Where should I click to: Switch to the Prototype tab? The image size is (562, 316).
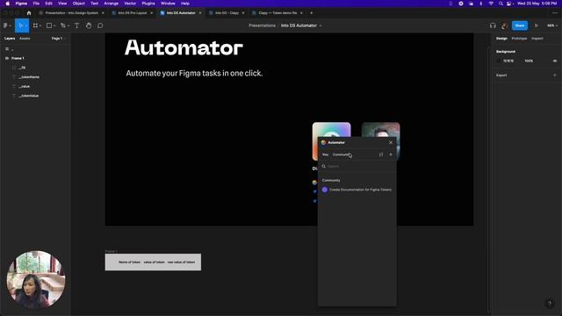point(519,39)
